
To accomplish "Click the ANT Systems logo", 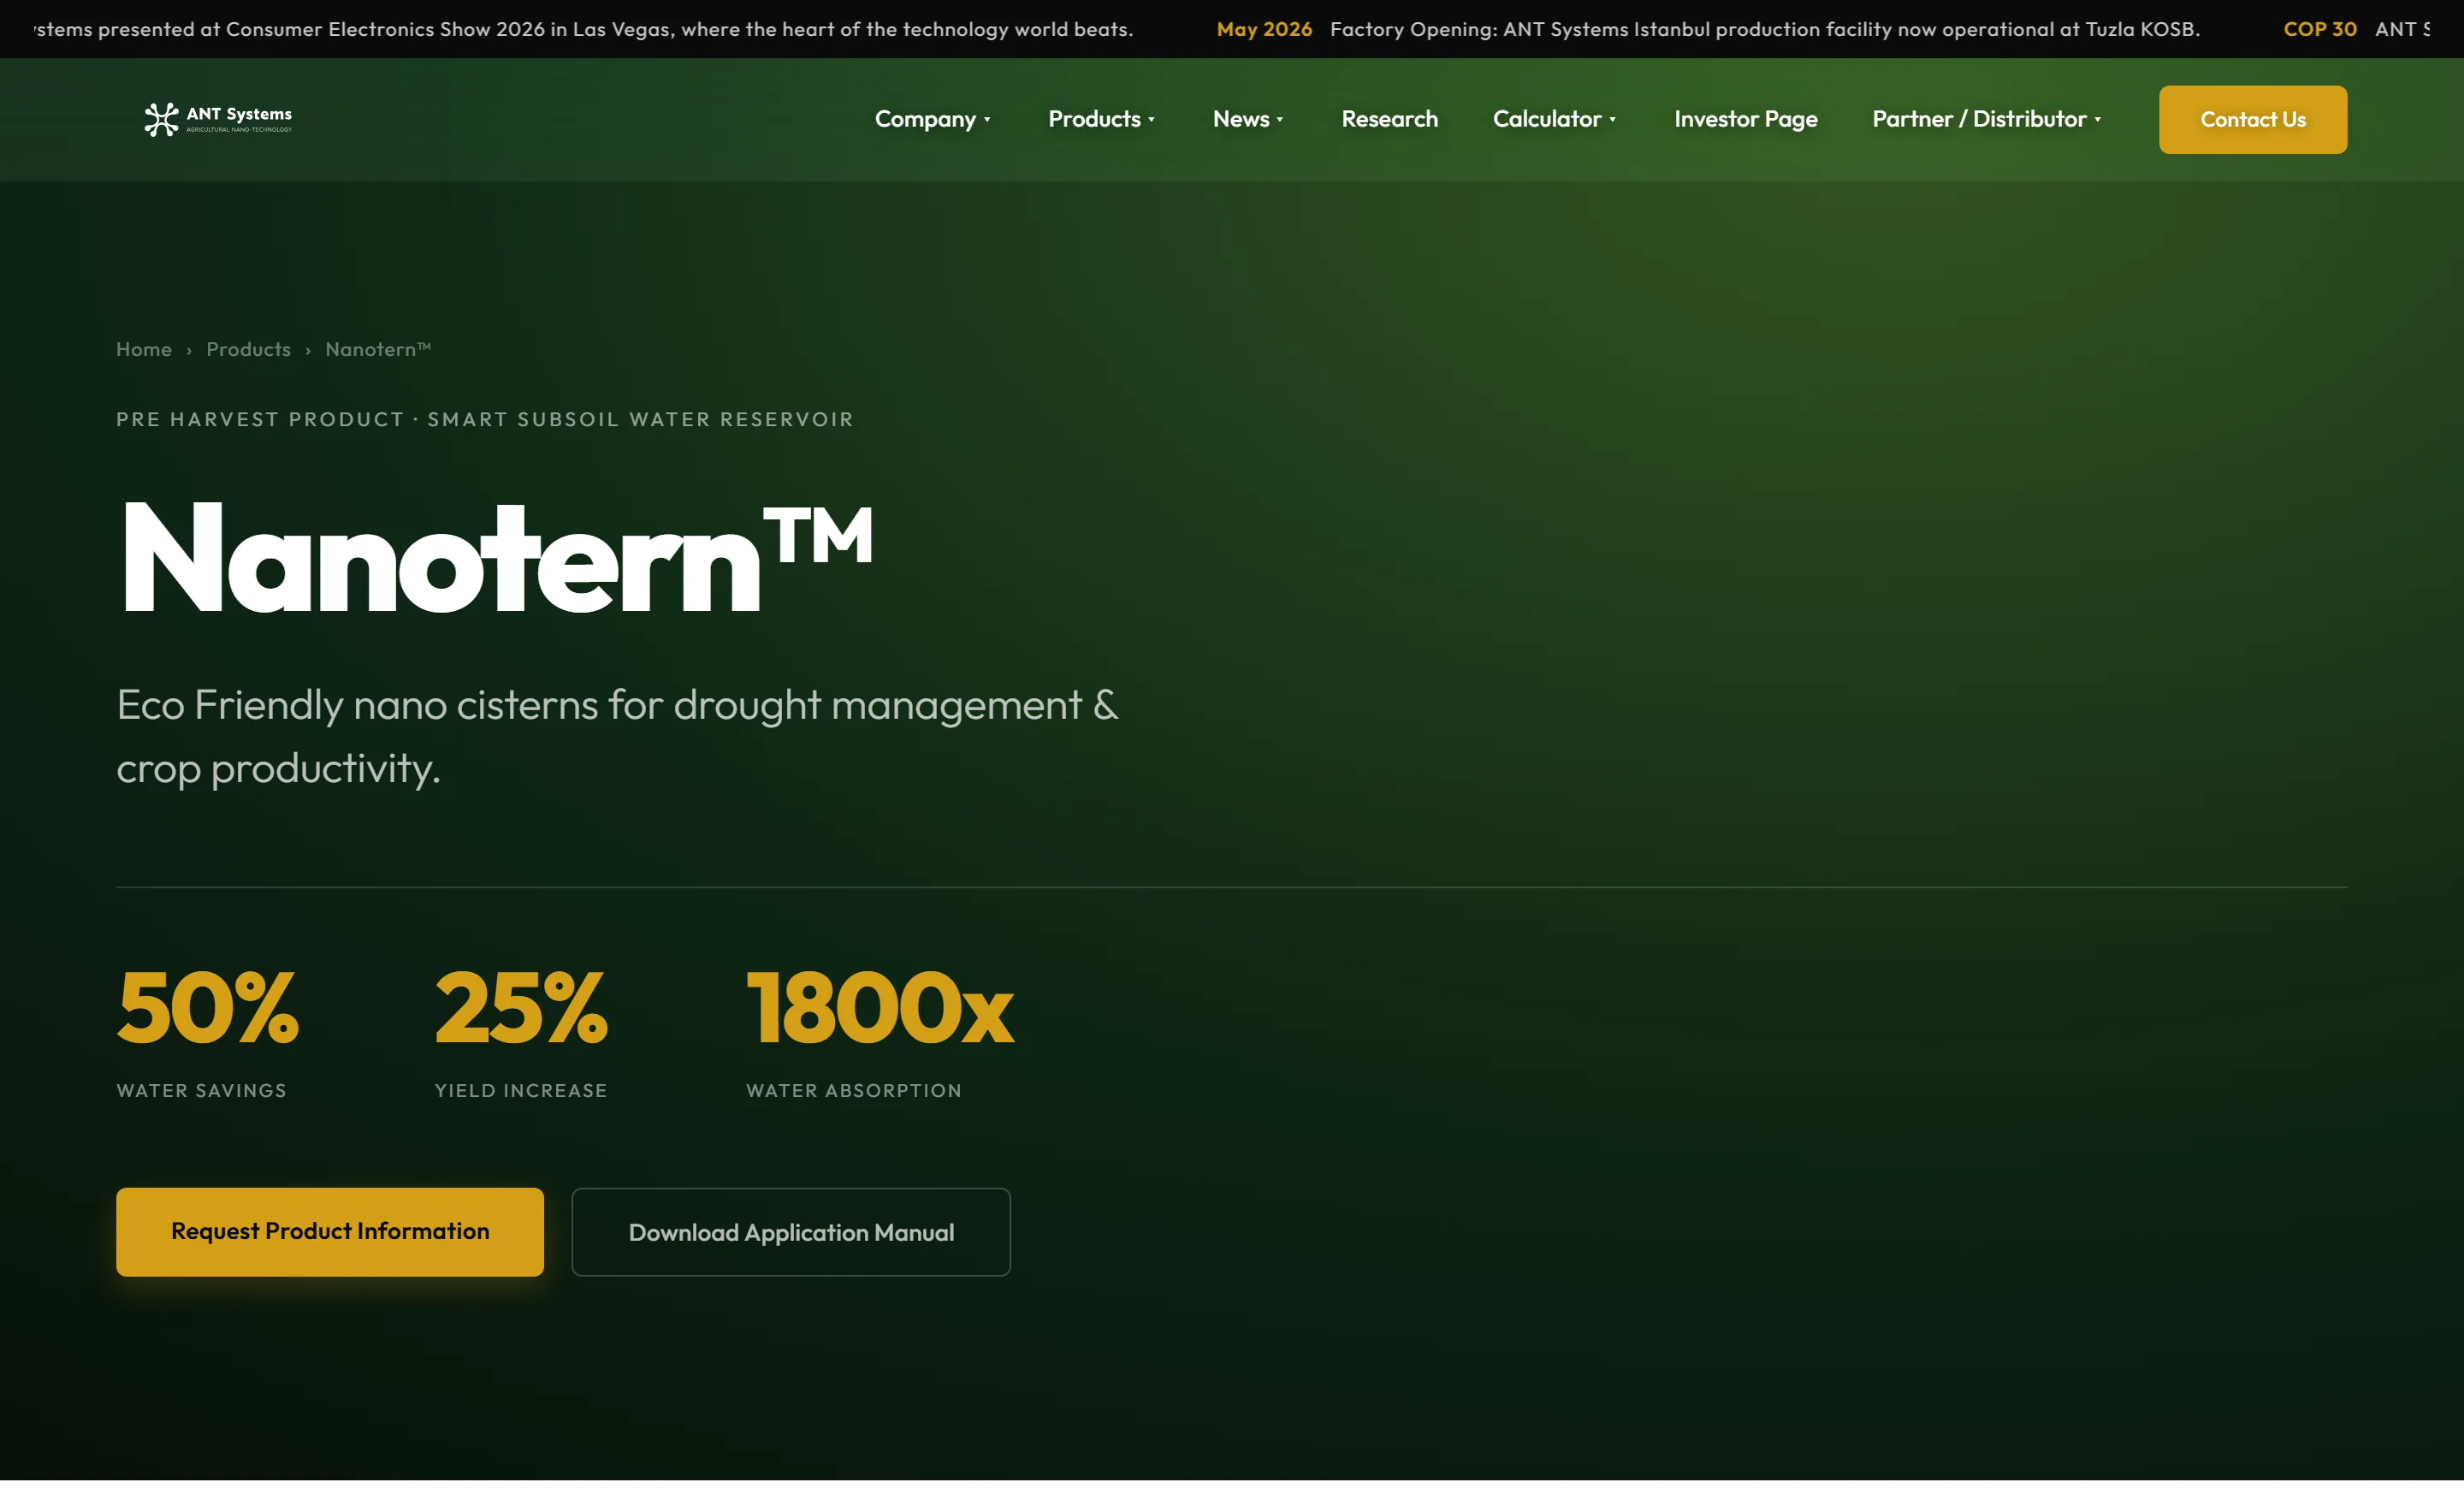I will pyautogui.click(x=218, y=119).
